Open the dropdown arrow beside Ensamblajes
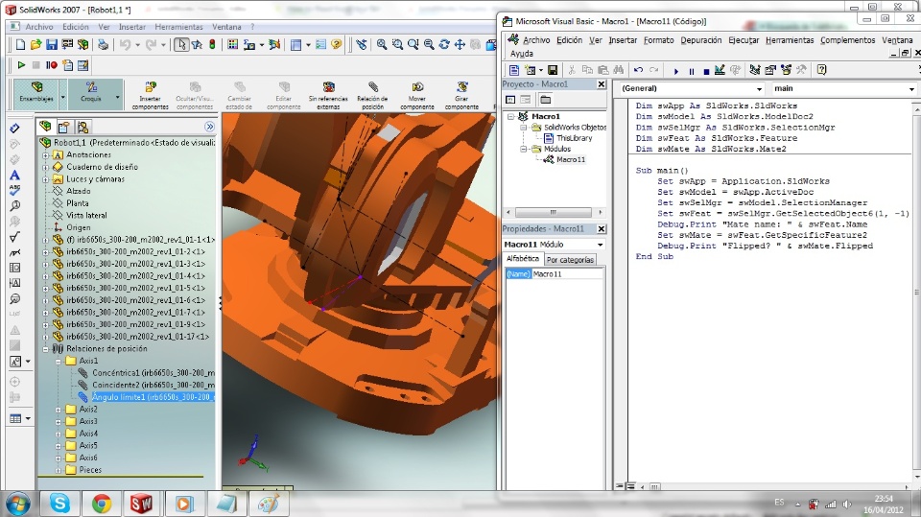The image size is (921, 517). point(63,97)
